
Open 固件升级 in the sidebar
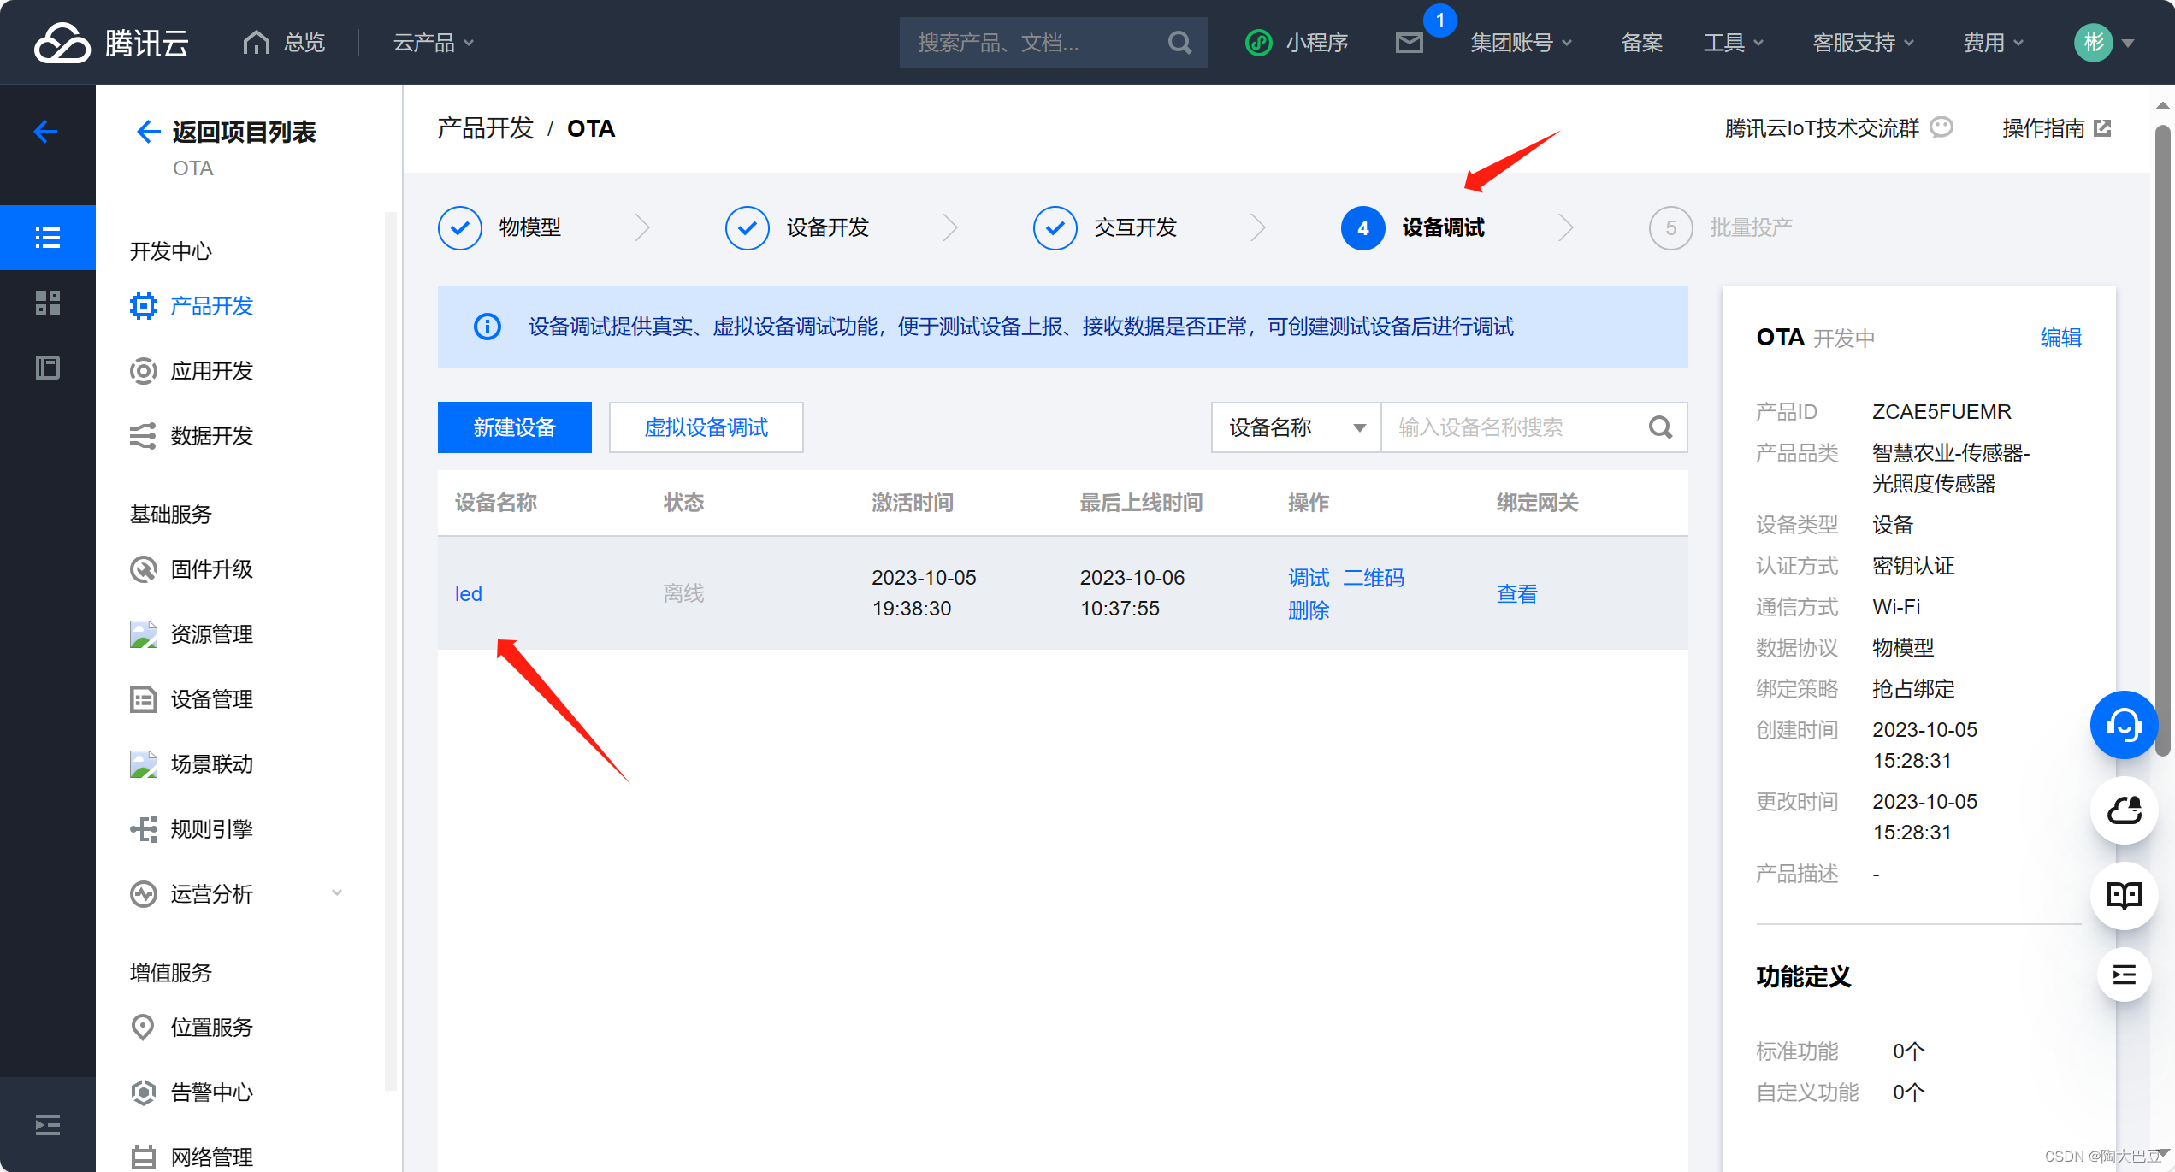pos(211,569)
